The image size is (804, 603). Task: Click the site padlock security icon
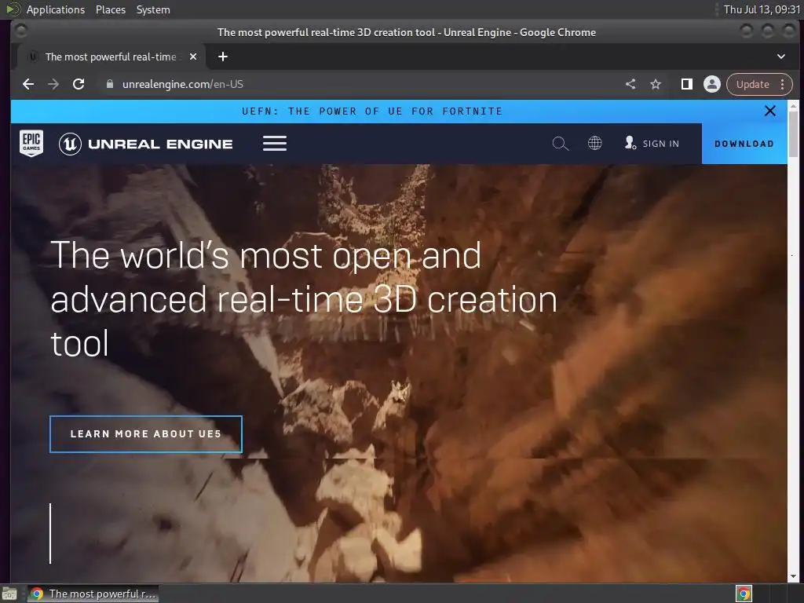pyautogui.click(x=109, y=84)
